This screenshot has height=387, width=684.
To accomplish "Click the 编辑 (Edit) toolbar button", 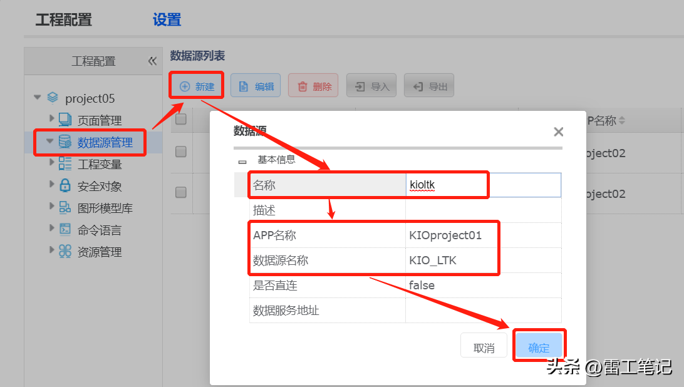I will pyautogui.click(x=256, y=86).
